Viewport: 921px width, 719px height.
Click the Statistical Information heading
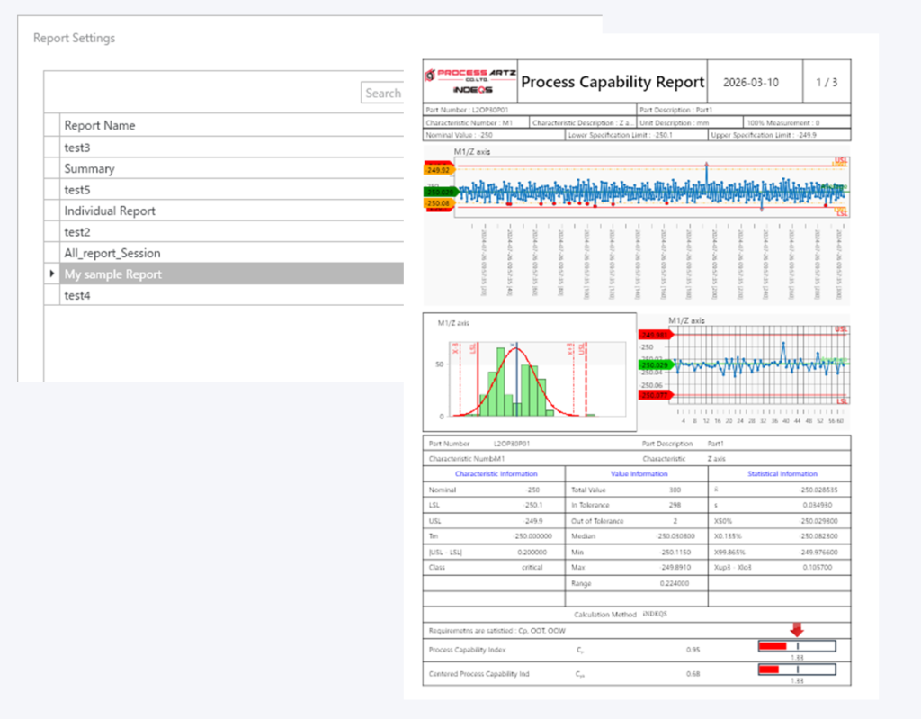[x=782, y=473]
